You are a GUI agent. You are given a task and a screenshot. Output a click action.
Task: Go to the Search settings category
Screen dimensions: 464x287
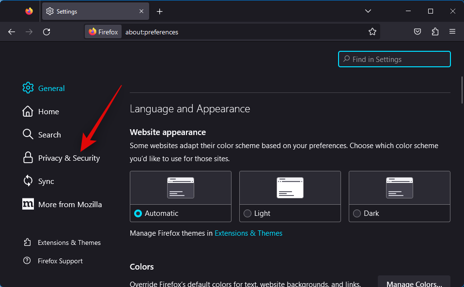(x=49, y=135)
